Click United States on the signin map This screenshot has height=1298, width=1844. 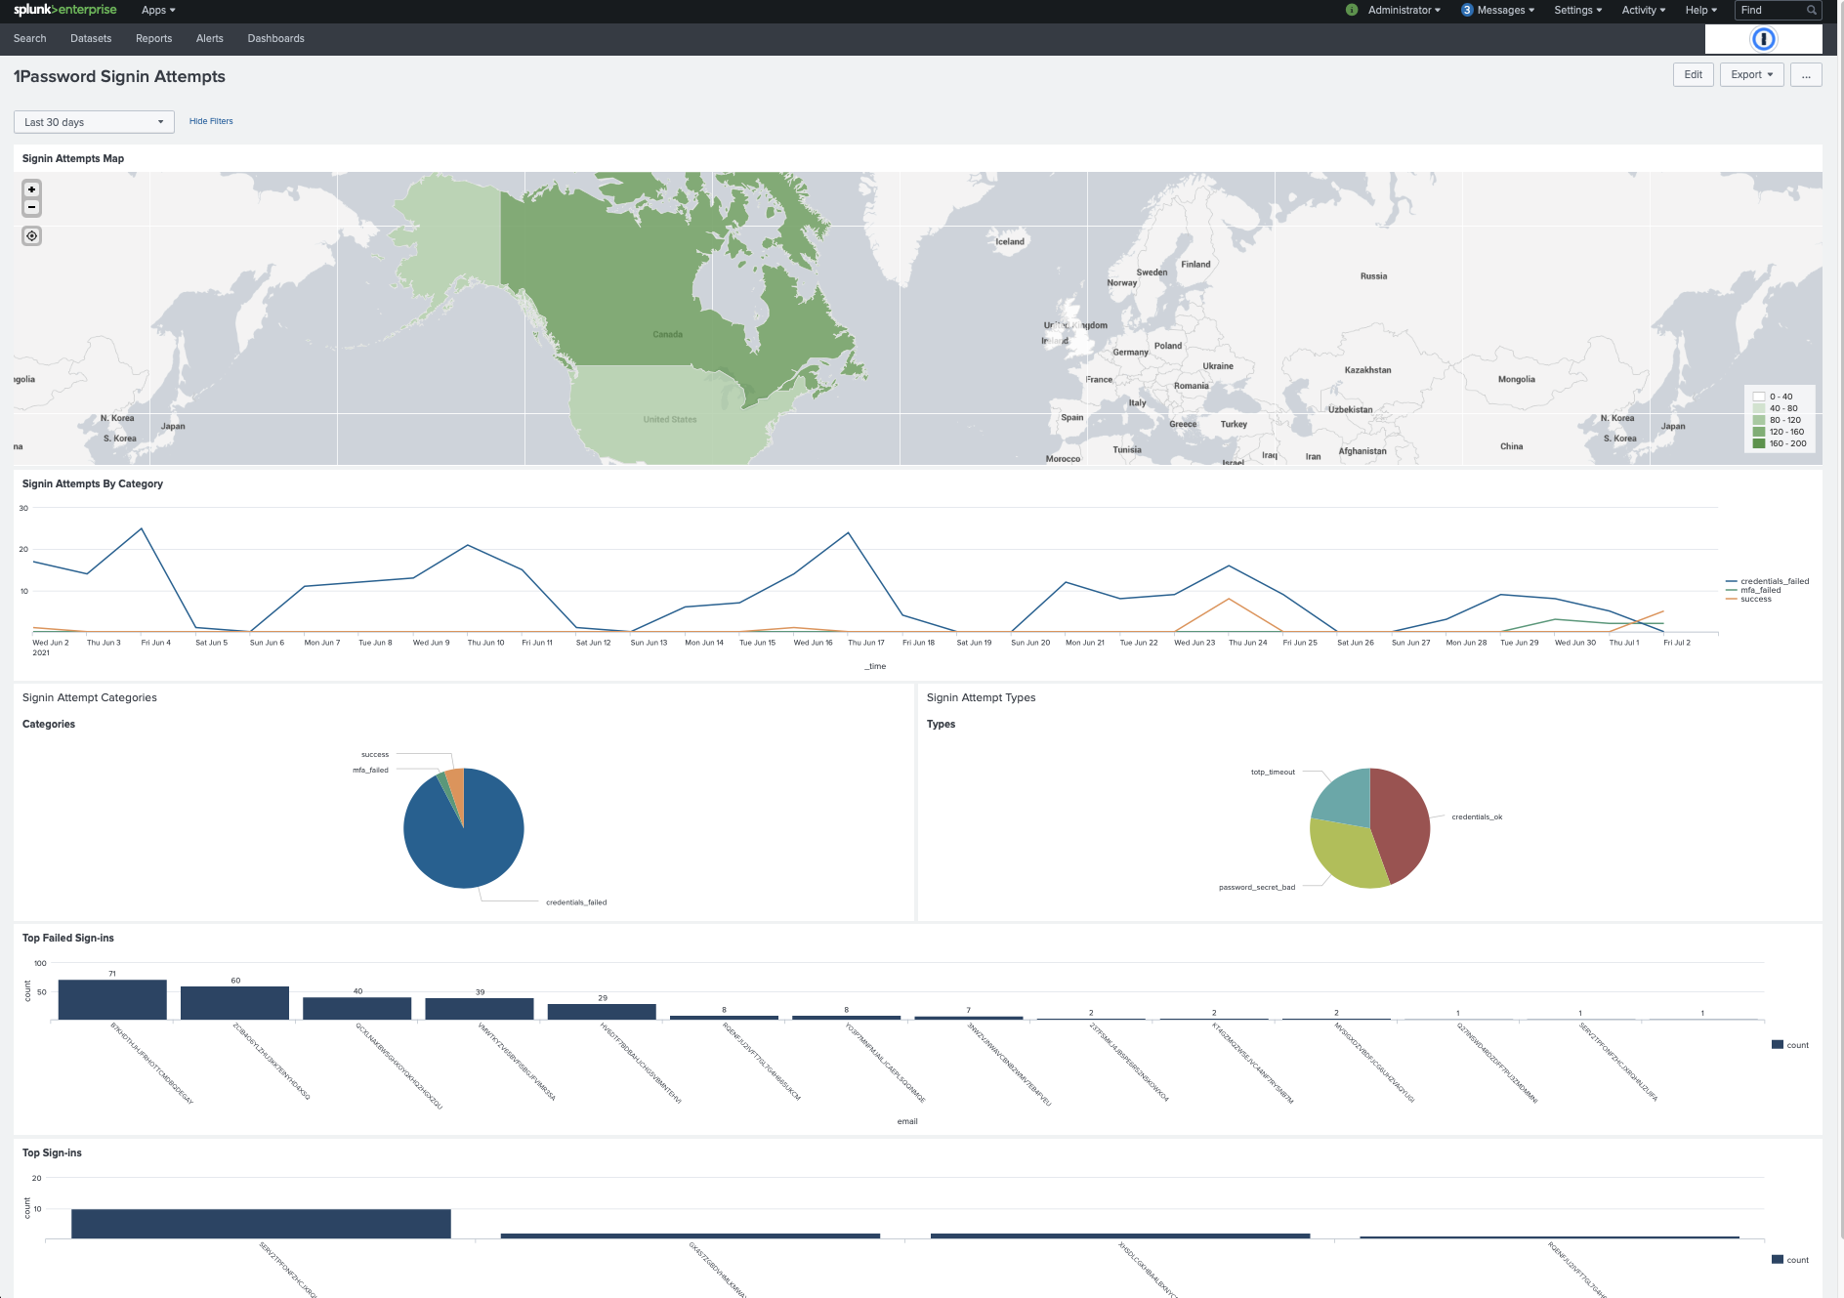pyautogui.click(x=670, y=419)
